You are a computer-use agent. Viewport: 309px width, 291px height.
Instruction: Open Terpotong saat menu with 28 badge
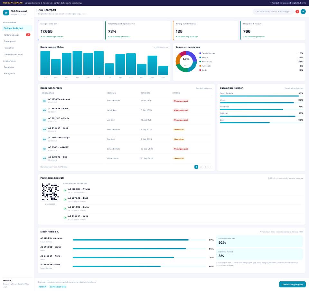pos(17,35)
